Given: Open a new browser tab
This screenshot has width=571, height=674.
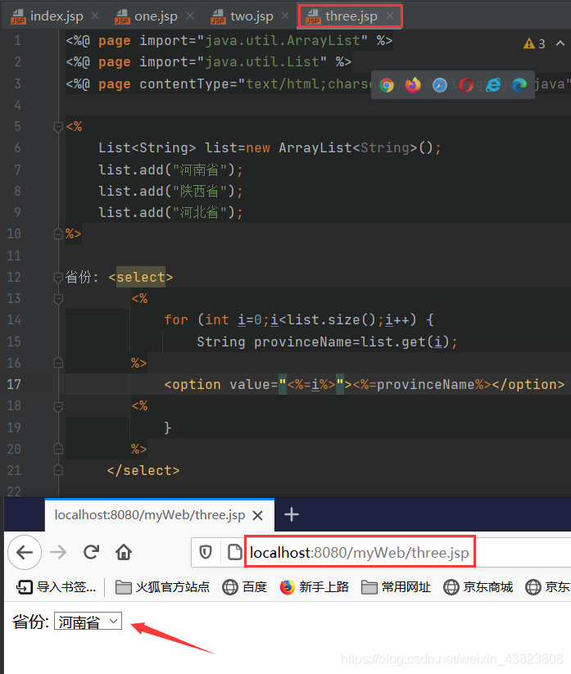Looking at the screenshot, I should pos(292,514).
